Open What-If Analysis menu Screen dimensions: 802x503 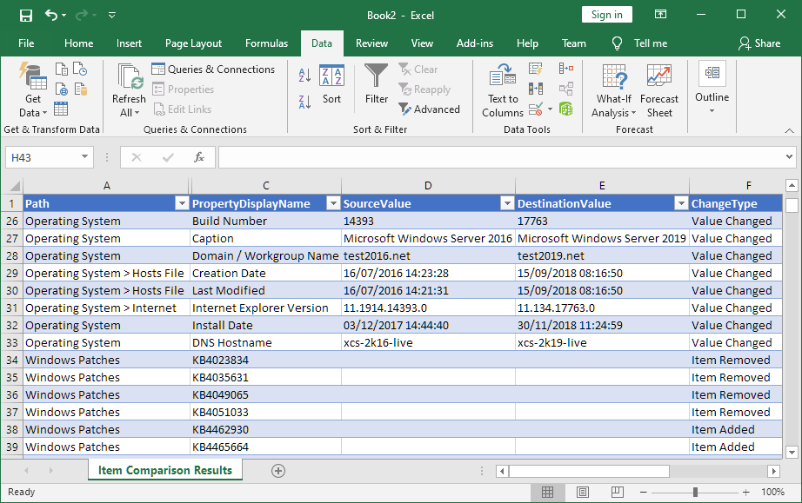click(614, 89)
